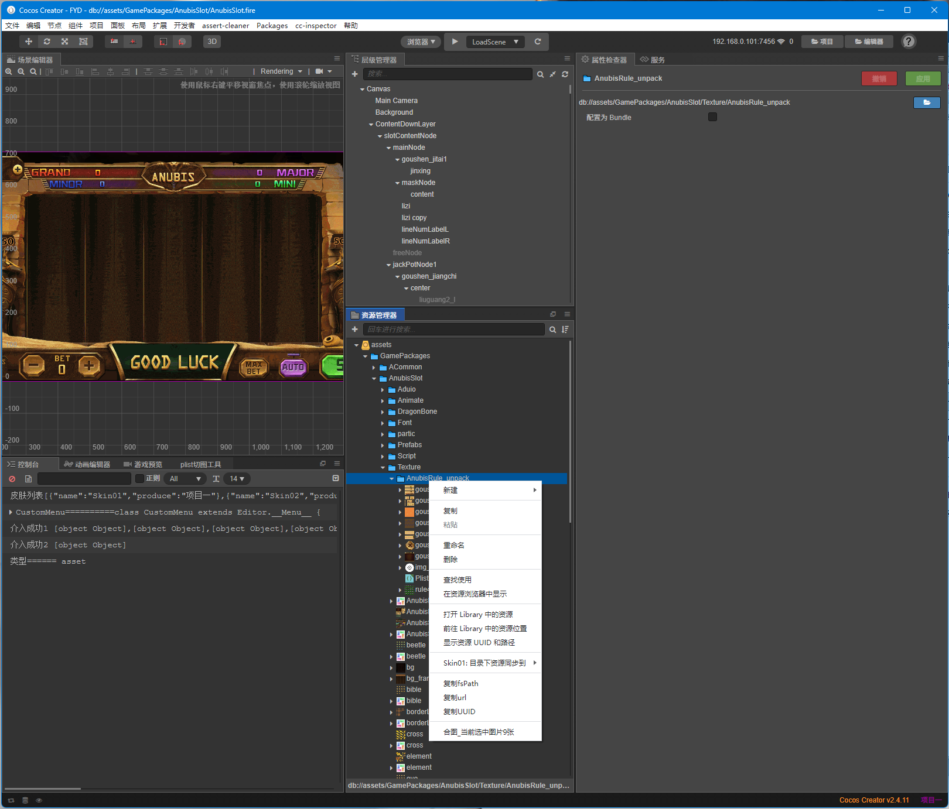Click the hierarchy search input field
This screenshot has height=809, width=949.
(x=448, y=74)
